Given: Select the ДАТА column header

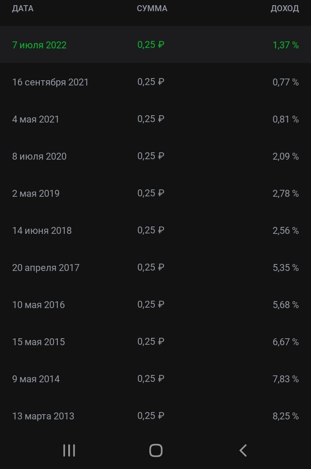Looking at the screenshot, I should click(23, 8).
